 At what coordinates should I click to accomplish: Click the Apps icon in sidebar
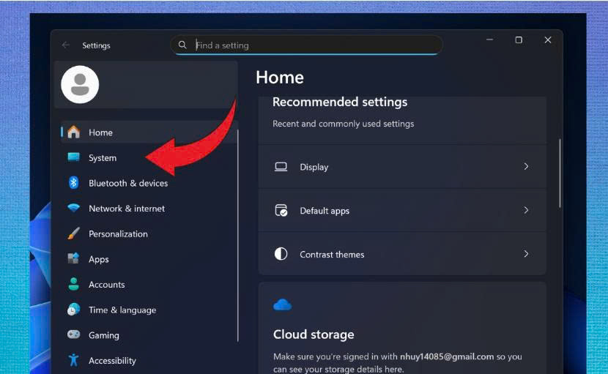[x=73, y=258]
